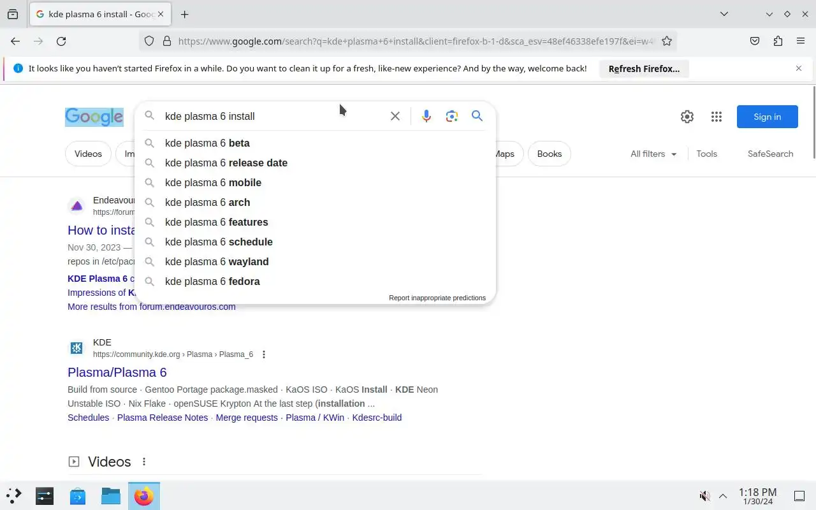Open Plasma Release Notes sitelink
Image resolution: width=816 pixels, height=510 pixels.
click(163, 418)
